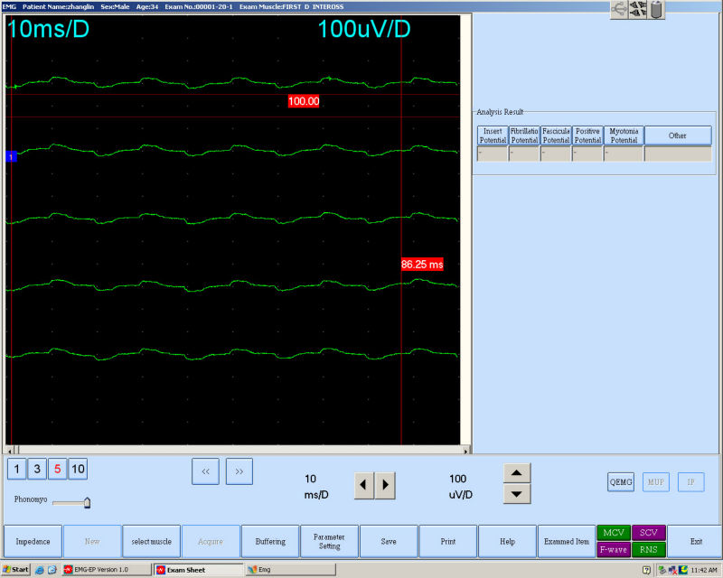
Task: Click the MUP button
Action: tap(656, 482)
